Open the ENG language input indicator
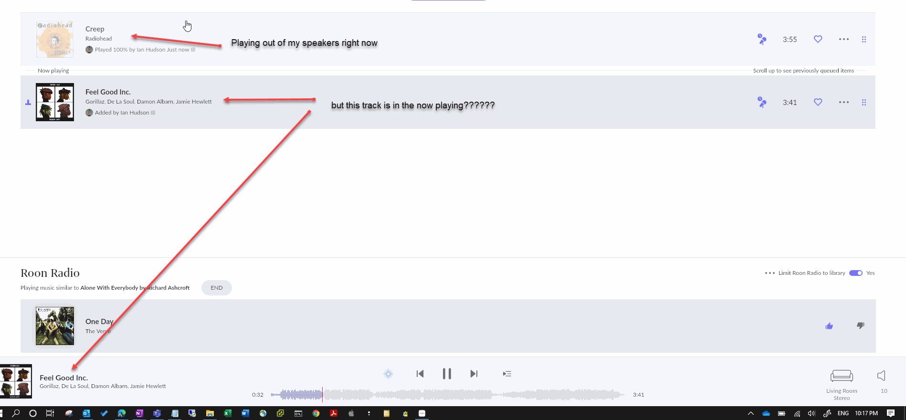Screen dimensions: 906x420 [843, 413]
